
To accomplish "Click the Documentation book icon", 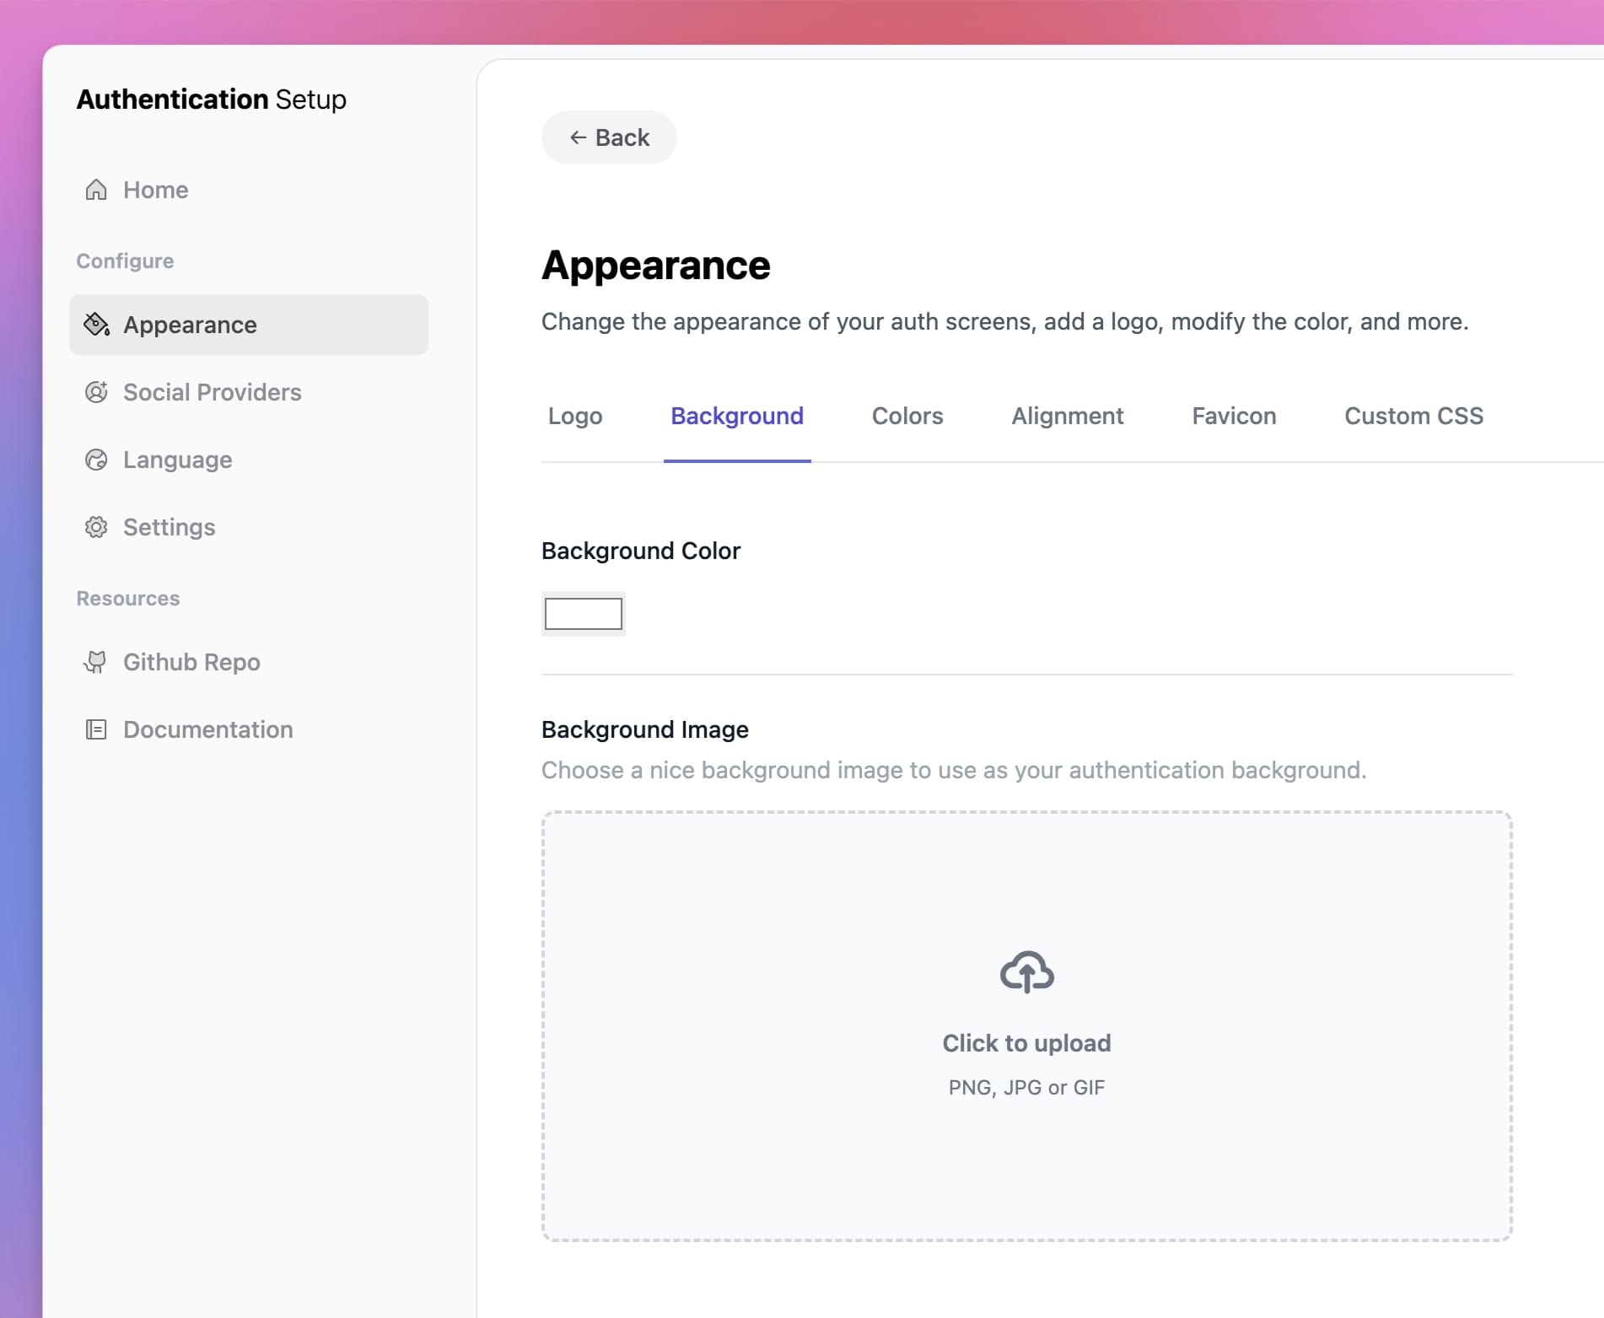I will tap(96, 729).
